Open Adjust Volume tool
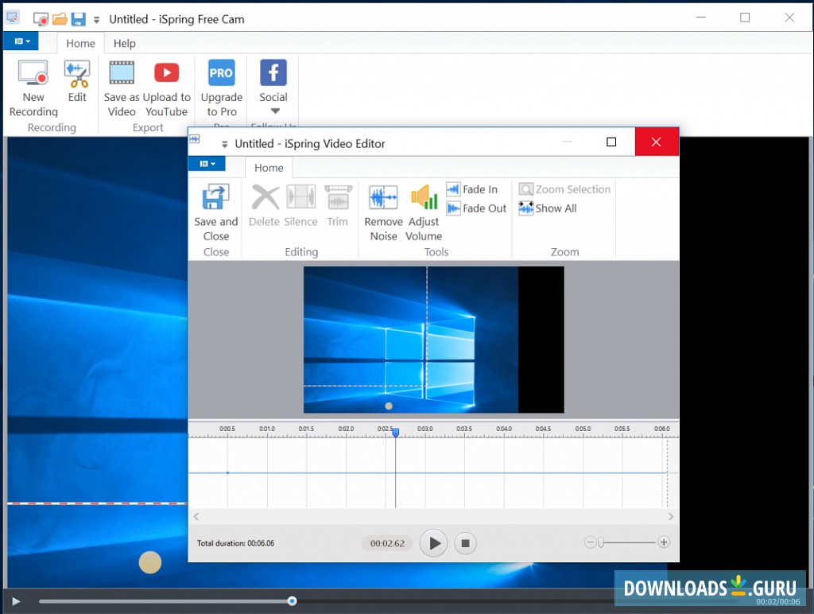Viewport: 814px width, 614px height. click(x=424, y=199)
